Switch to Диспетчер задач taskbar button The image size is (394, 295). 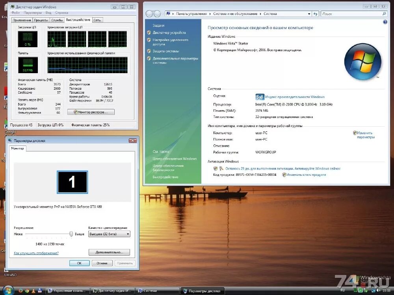(x=112, y=291)
